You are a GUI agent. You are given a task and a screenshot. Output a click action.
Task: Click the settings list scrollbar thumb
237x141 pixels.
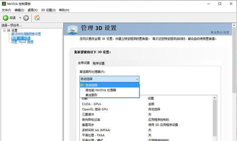tap(214, 118)
